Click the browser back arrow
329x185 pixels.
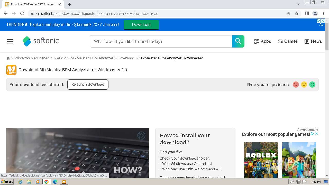coord(6,13)
